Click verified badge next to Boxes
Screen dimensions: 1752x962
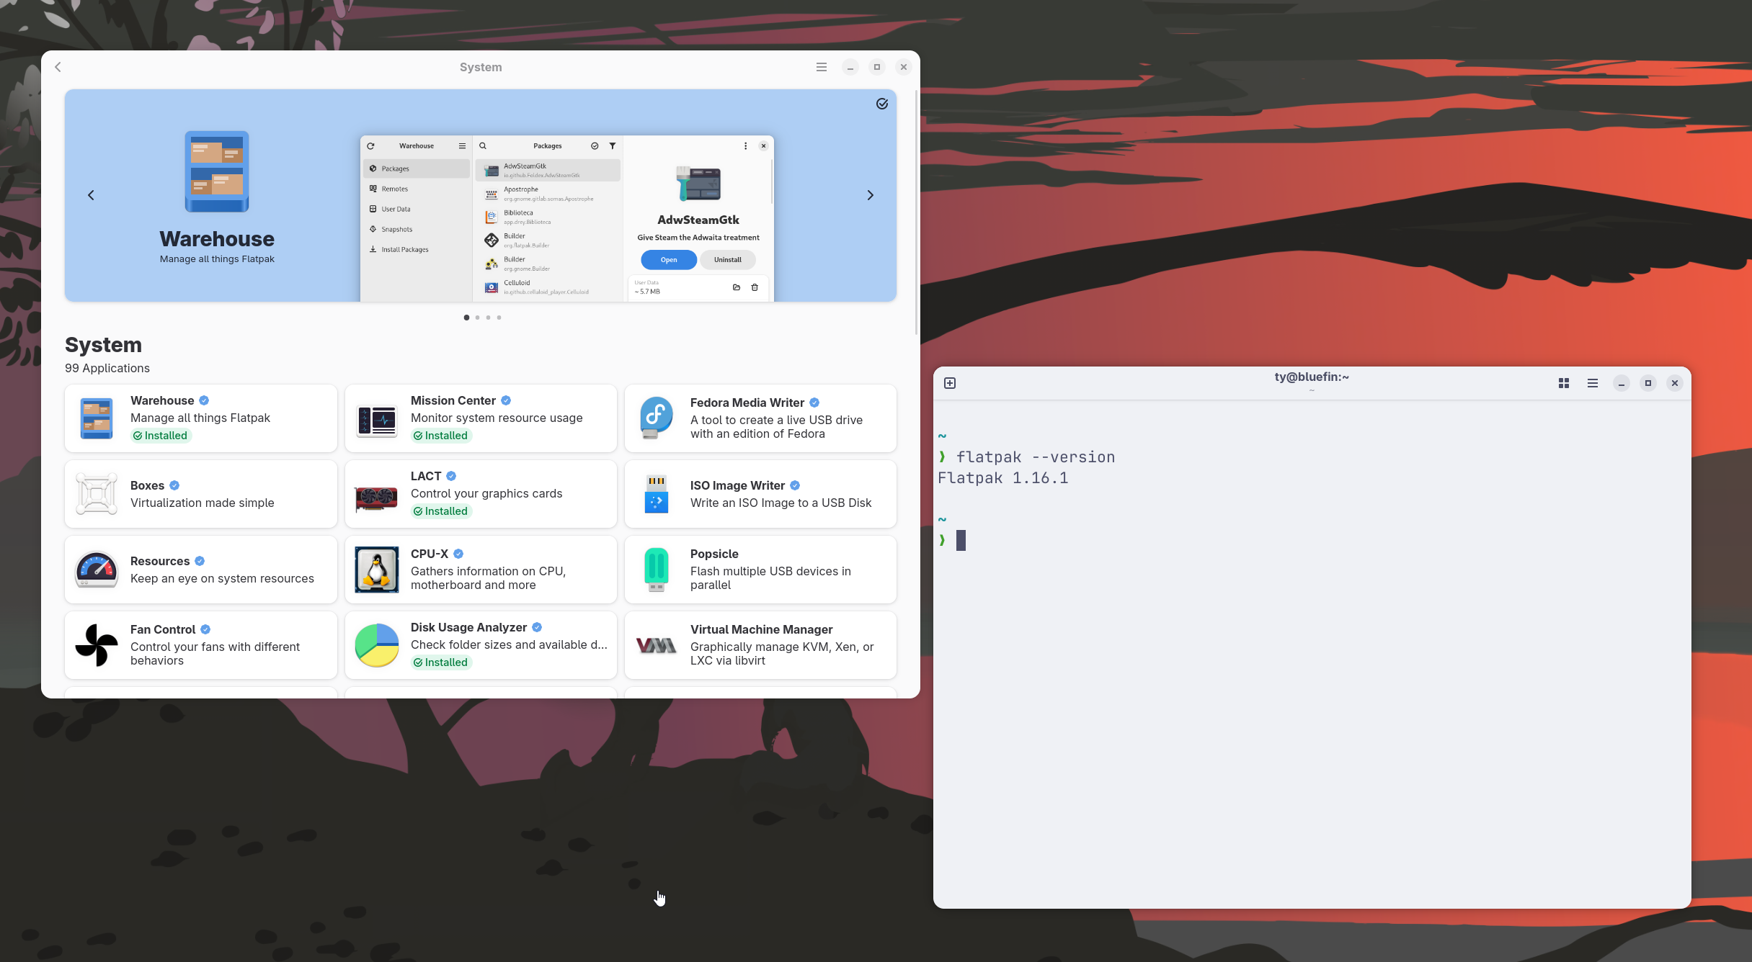click(174, 485)
